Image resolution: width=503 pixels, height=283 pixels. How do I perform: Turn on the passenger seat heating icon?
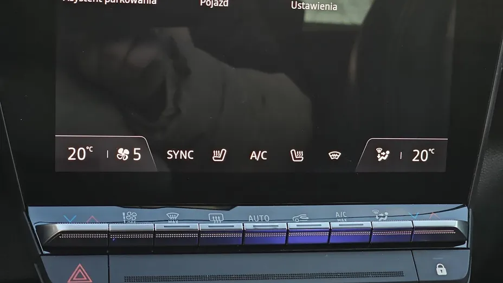296,156
